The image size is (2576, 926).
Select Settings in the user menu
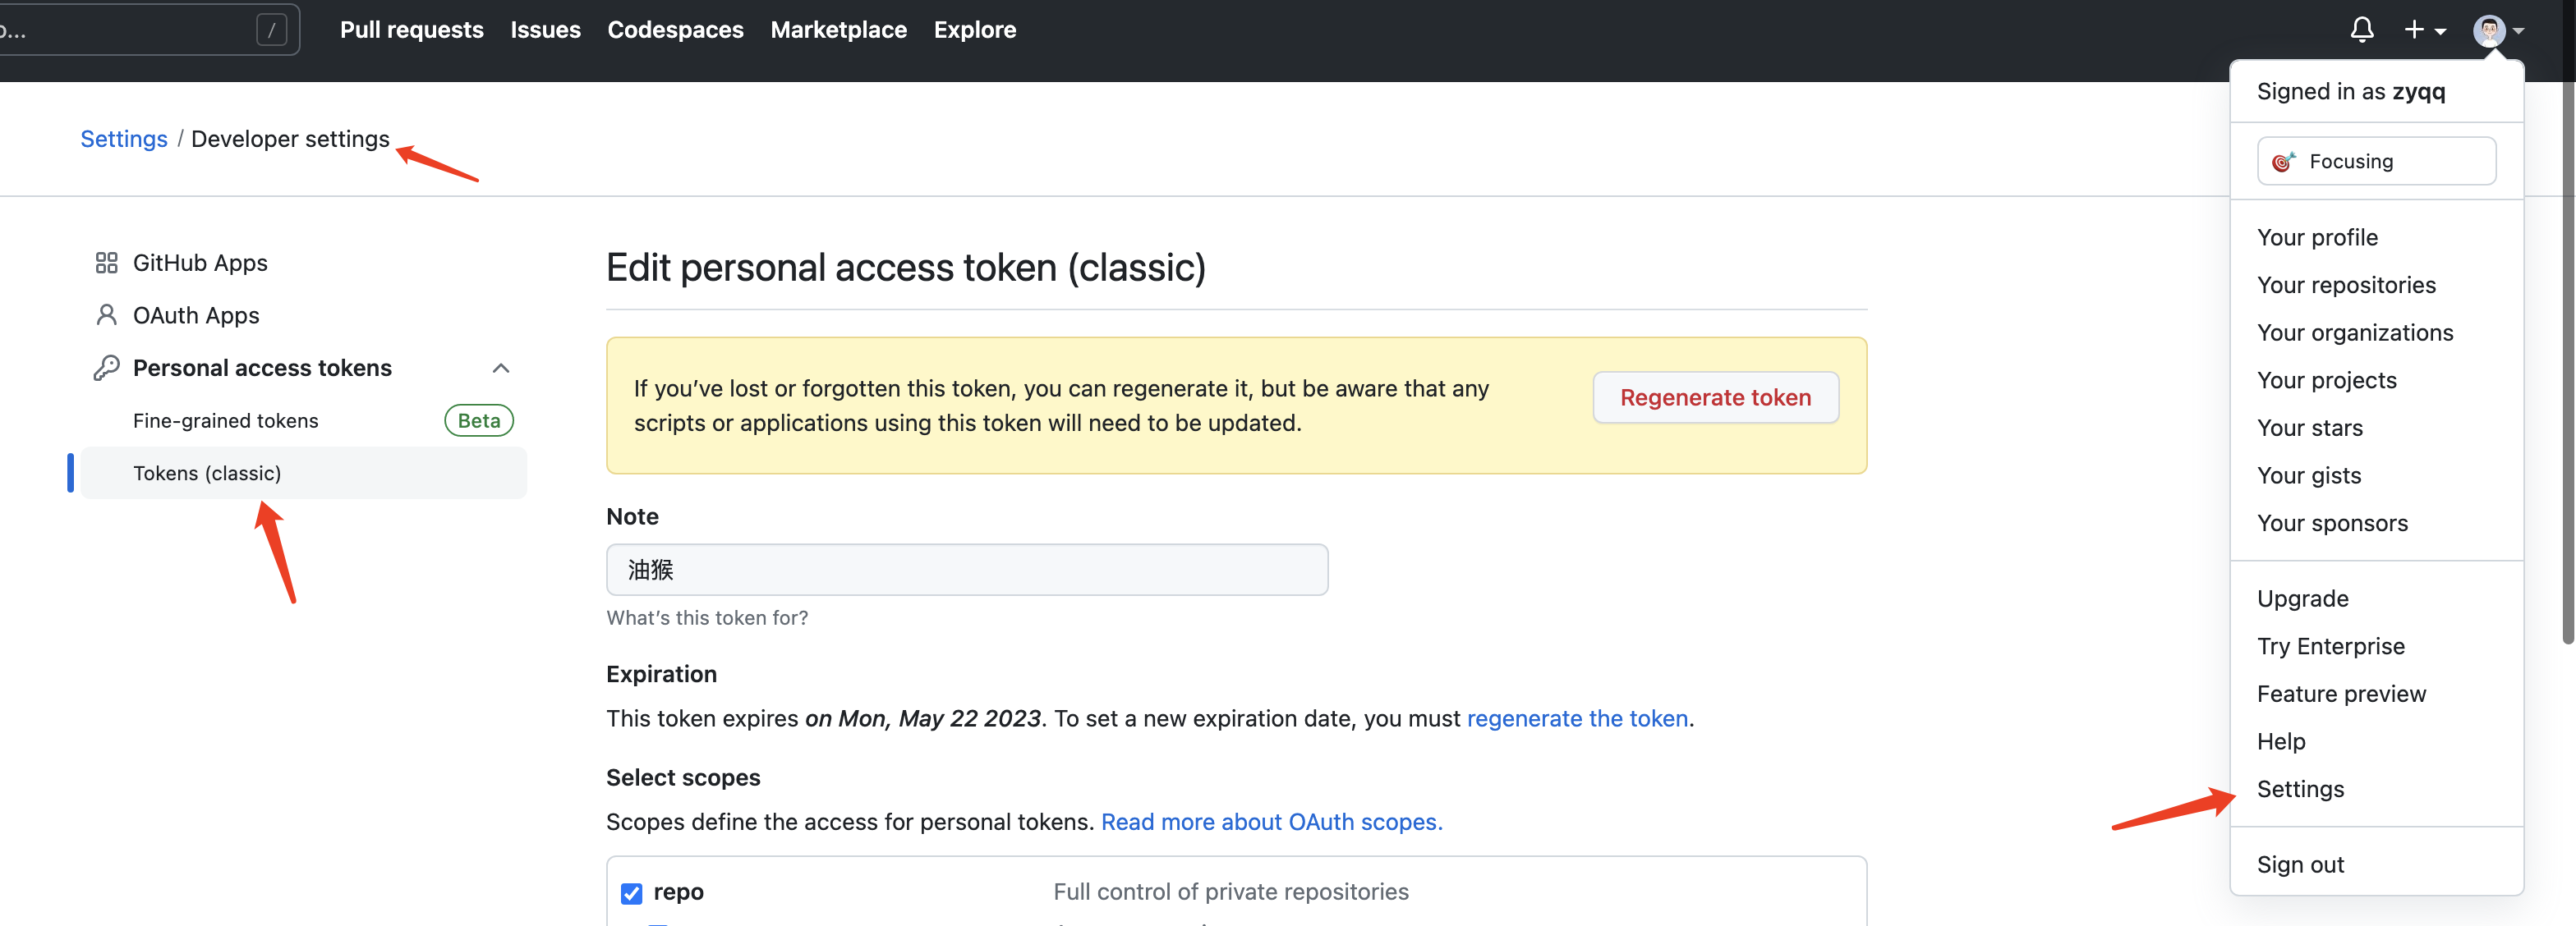click(x=2299, y=789)
